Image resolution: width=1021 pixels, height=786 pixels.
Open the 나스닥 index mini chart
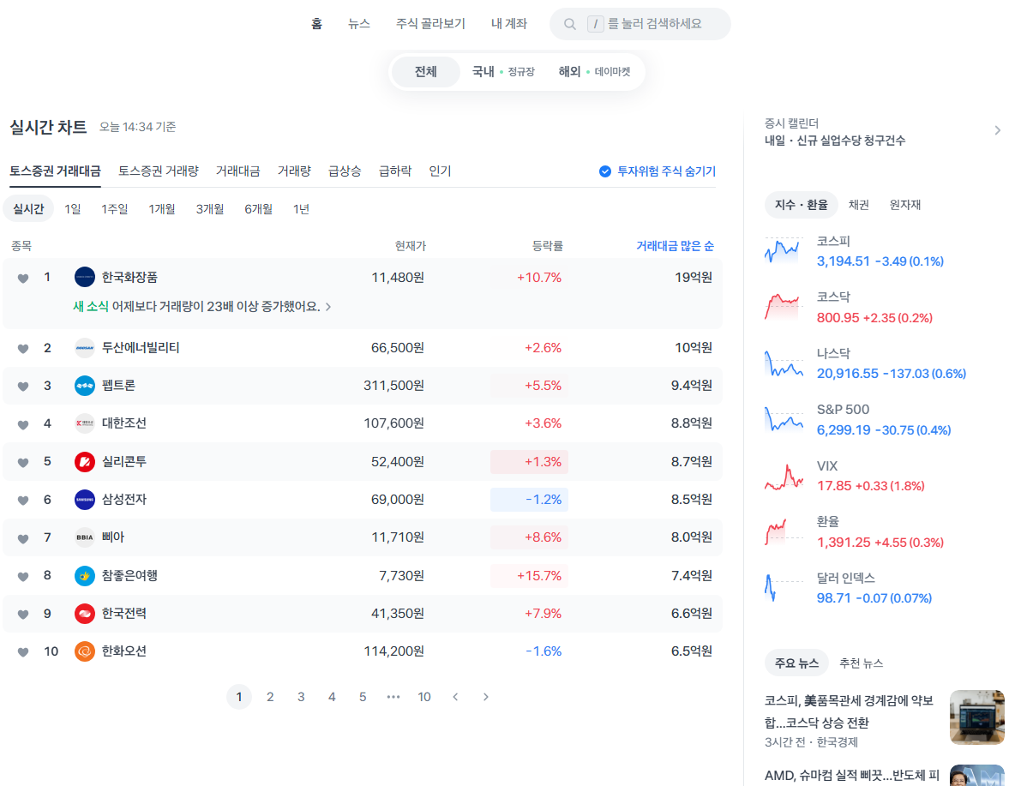click(x=784, y=363)
